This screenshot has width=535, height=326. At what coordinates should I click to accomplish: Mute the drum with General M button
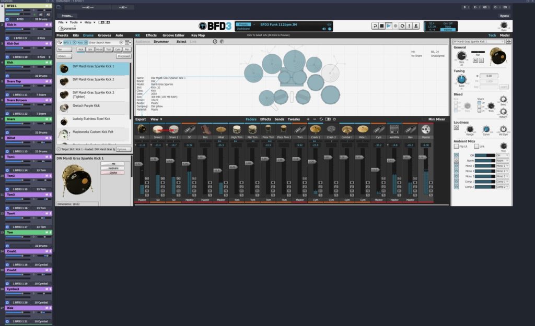[x=475, y=61]
